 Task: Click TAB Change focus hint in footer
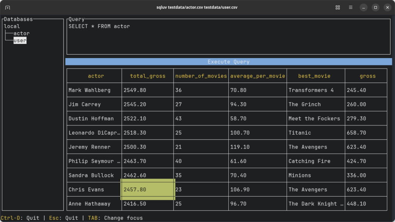(x=115, y=218)
